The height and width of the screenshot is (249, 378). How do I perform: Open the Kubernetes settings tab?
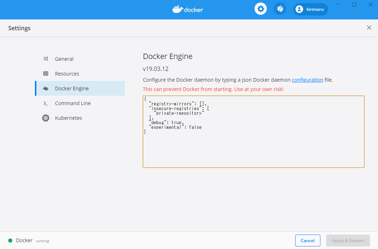[80, 118]
